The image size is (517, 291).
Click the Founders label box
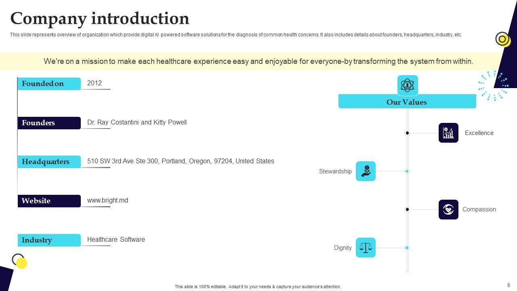[49, 123]
